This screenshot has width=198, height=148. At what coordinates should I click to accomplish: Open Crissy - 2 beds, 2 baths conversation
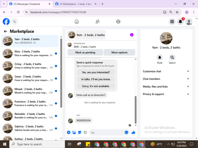(x=30, y=66)
